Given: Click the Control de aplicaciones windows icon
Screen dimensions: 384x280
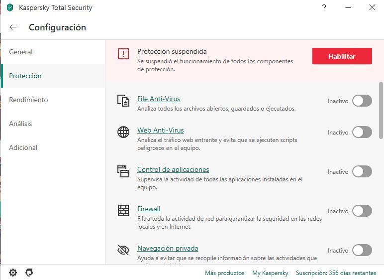Looking at the screenshot, I should coord(123,171).
